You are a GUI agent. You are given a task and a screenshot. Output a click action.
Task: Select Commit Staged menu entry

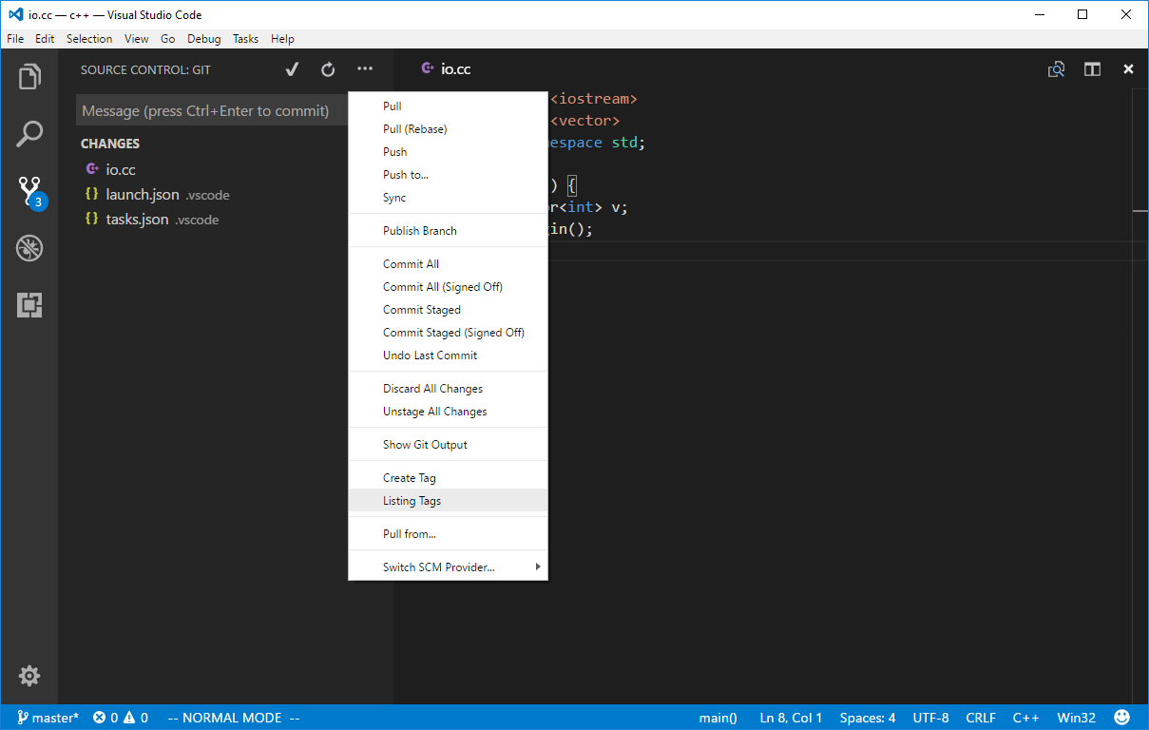pyautogui.click(x=448, y=310)
